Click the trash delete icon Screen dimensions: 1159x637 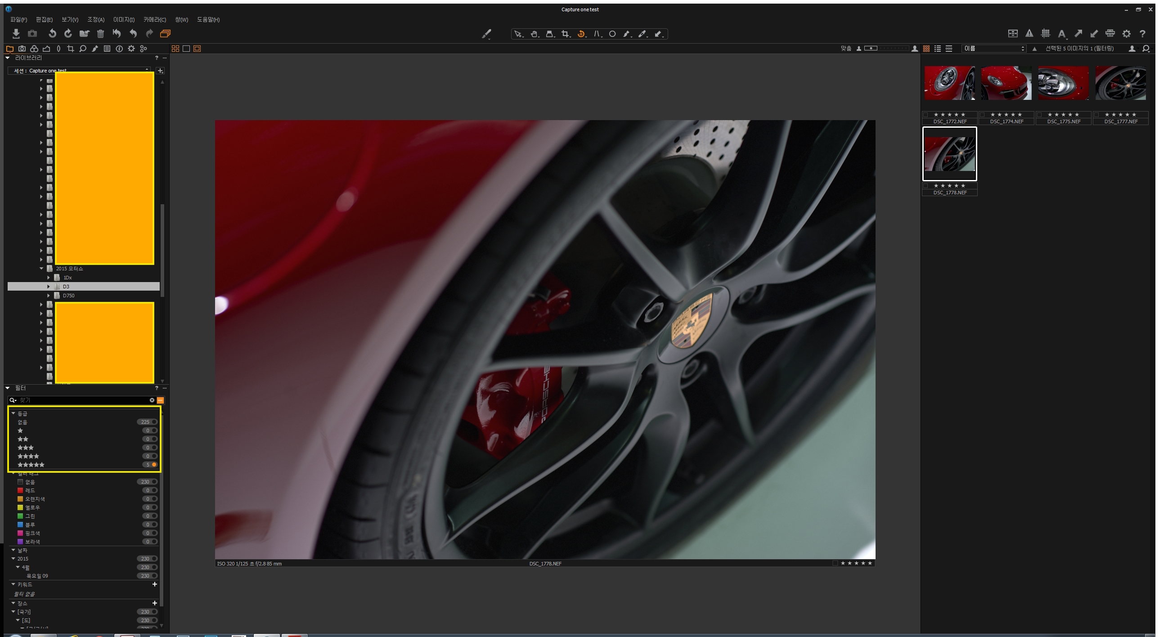click(x=100, y=34)
